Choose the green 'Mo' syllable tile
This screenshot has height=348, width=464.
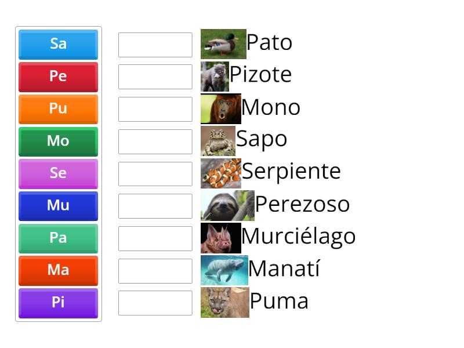pyautogui.click(x=58, y=141)
